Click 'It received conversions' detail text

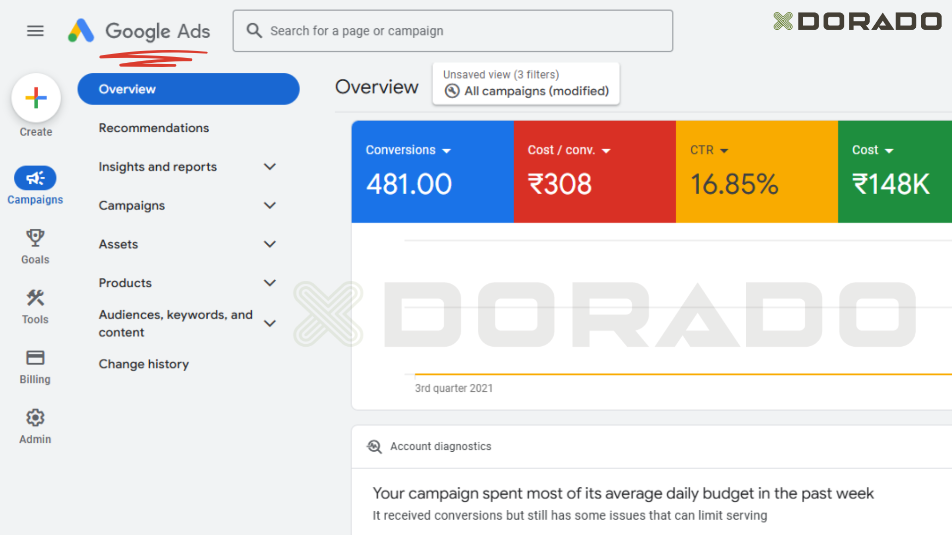pos(570,516)
